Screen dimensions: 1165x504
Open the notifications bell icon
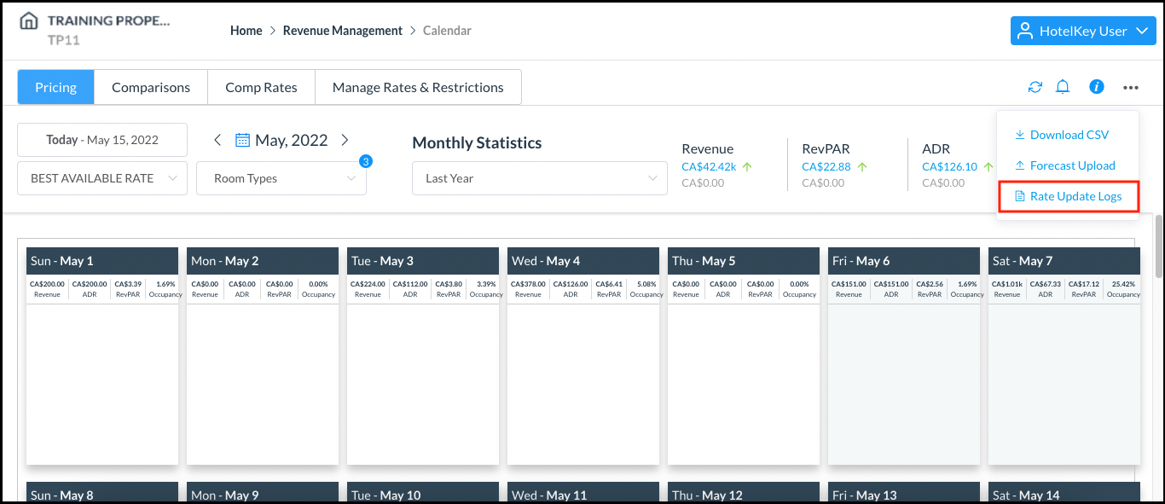1062,86
